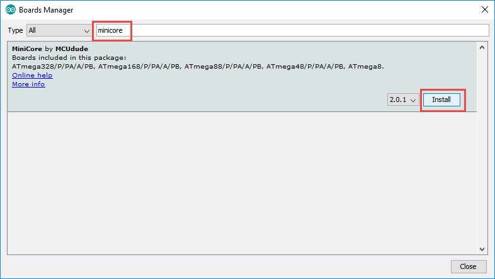The image size is (495, 279).
Task: Click the scrollbar down arrow
Action: 482,249
